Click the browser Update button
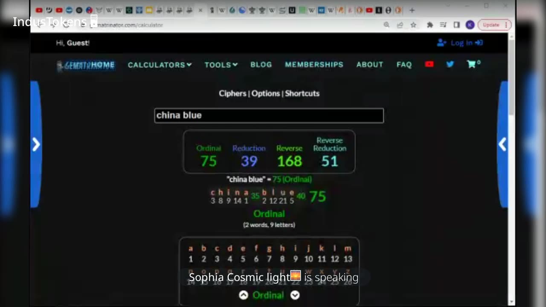 (494, 25)
